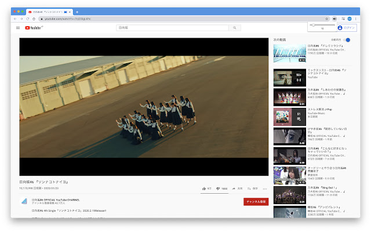This screenshot has width=371, height=232.
Task: Click the volume slider in extension popup
Action: [x=322, y=25]
